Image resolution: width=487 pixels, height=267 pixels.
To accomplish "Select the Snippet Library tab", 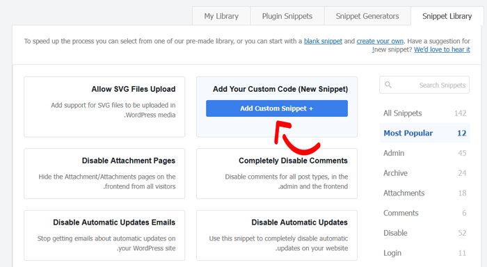I will tap(447, 16).
